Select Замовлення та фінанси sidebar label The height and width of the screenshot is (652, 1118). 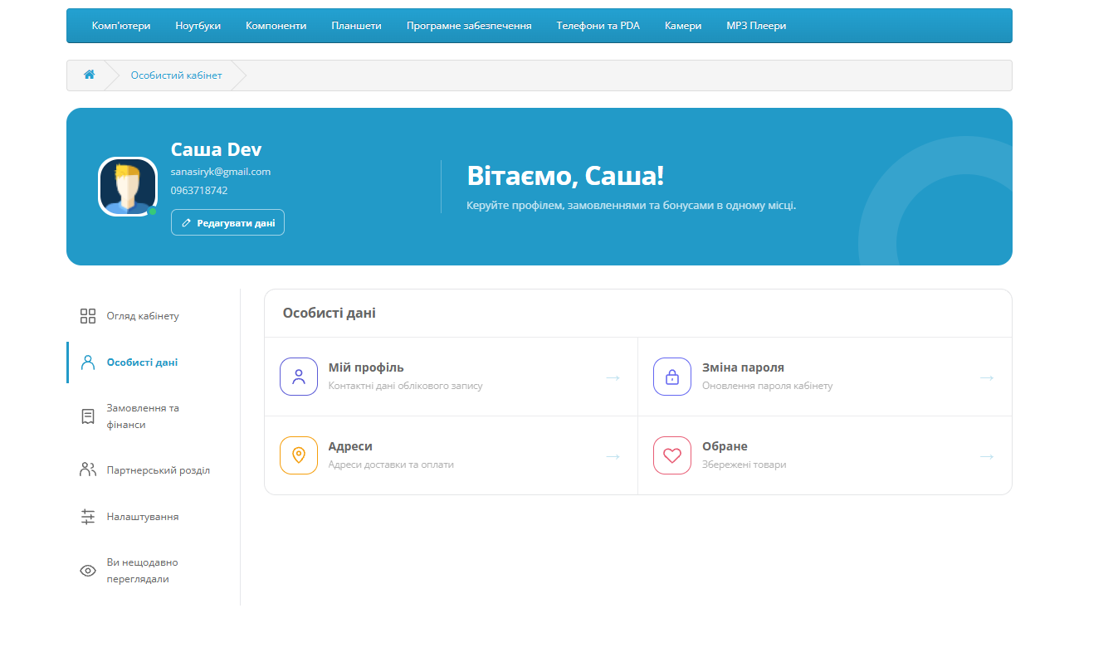point(143,416)
